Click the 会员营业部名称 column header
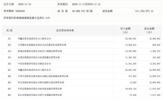 tap(65, 30)
